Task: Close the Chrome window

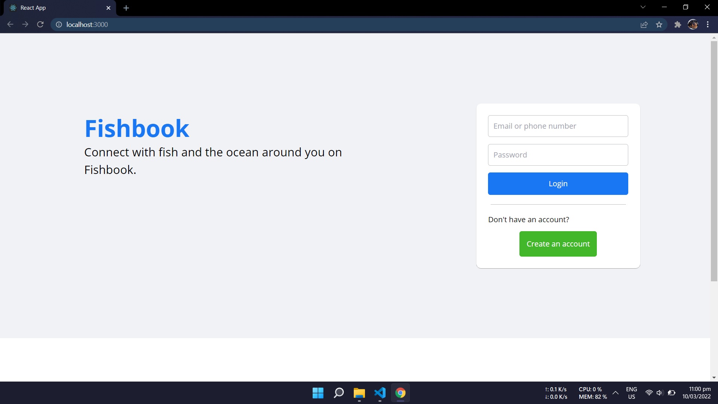Action: pyautogui.click(x=707, y=7)
